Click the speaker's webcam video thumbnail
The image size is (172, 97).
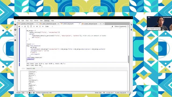[x=159, y=23]
